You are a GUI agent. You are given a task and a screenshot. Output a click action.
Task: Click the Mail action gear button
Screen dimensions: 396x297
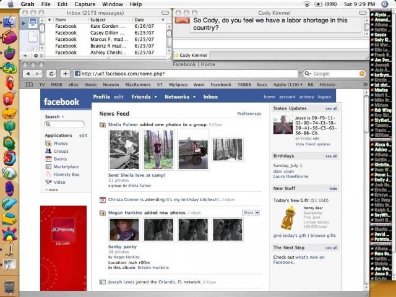point(36,56)
